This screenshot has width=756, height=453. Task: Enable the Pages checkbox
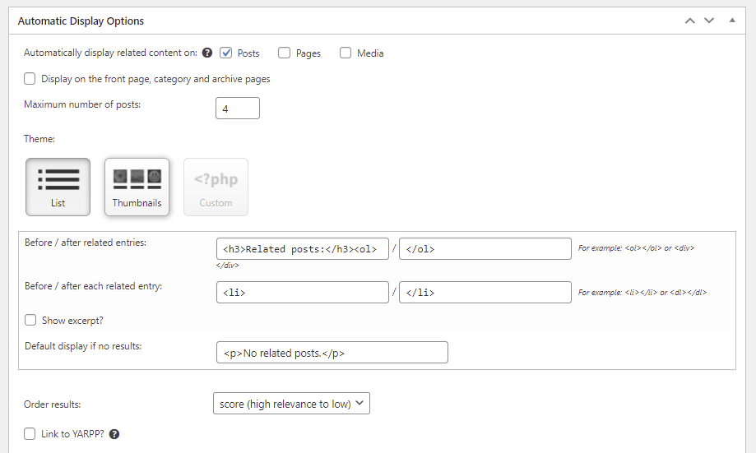(285, 53)
